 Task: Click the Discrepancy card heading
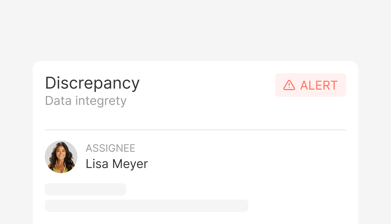pos(92,83)
